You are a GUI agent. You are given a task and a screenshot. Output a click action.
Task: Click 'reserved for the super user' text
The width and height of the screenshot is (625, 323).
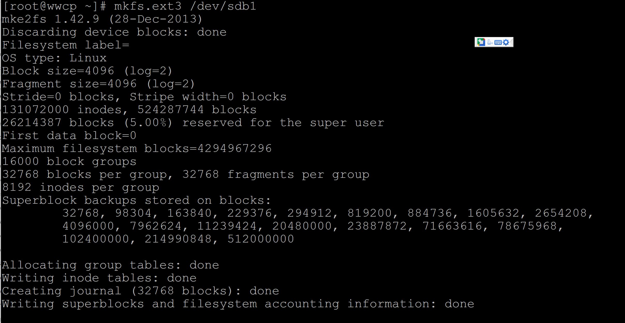pyautogui.click(x=283, y=123)
